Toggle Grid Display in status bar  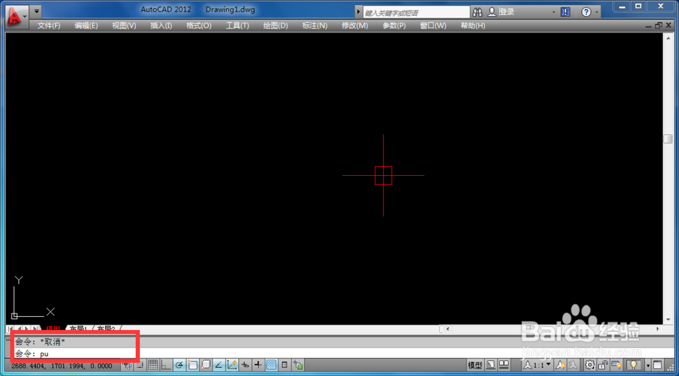[153, 365]
